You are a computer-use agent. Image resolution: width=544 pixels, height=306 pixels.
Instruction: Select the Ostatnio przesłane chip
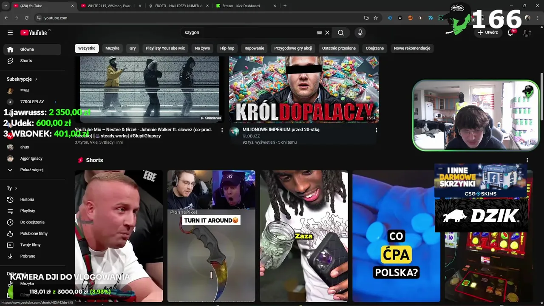(339, 48)
